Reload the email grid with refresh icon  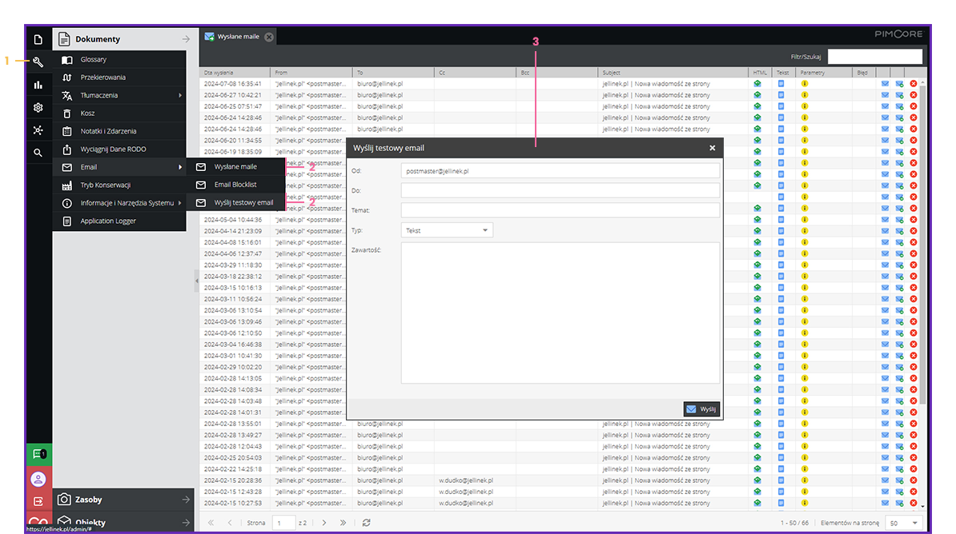(x=366, y=523)
